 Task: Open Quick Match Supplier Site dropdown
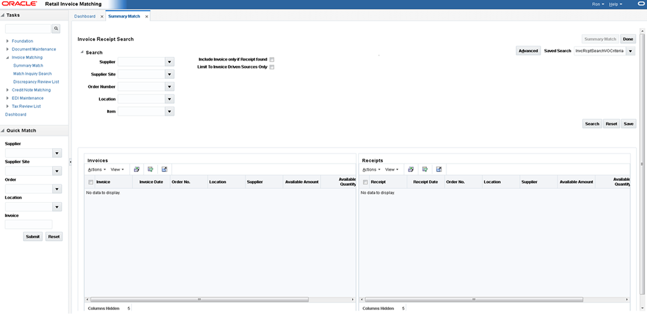click(57, 171)
